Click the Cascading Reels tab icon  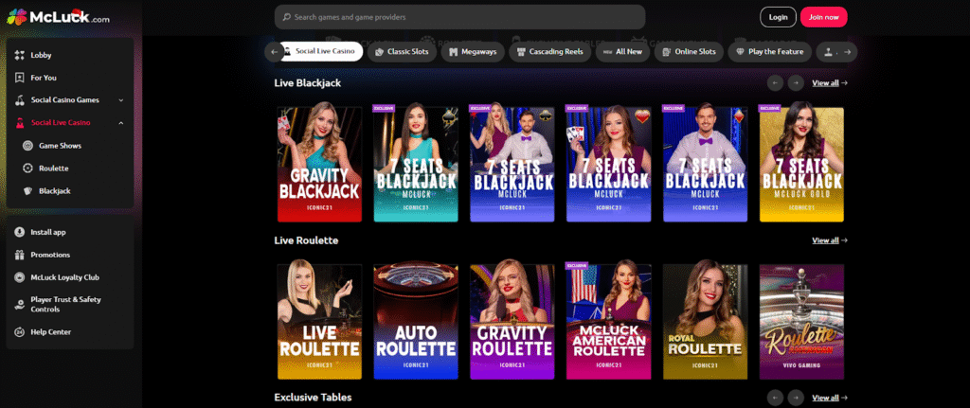521,52
